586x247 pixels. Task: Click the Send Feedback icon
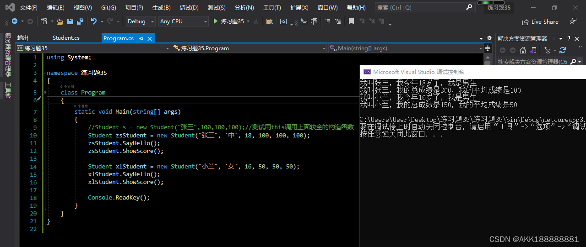coord(573,21)
